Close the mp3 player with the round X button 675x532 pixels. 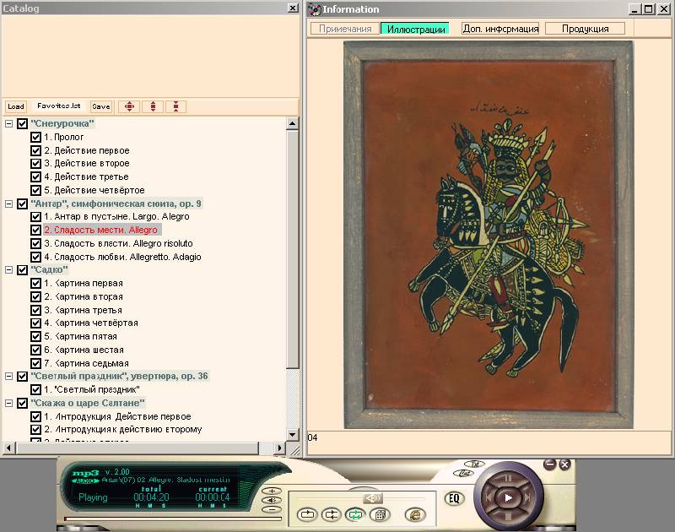564,464
